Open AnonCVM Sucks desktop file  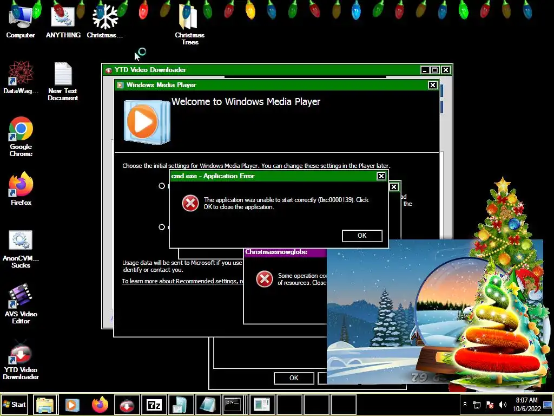[21, 249]
